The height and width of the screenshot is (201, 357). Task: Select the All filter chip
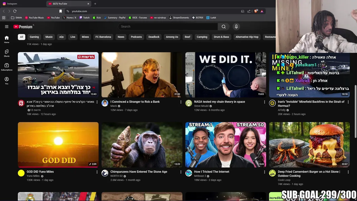click(21, 37)
